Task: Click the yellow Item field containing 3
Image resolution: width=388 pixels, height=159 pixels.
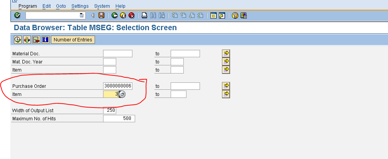Action: (111, 94)
